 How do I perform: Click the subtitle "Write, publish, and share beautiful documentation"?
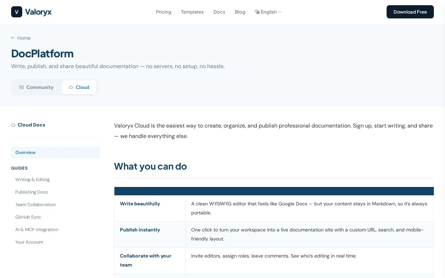118,66
